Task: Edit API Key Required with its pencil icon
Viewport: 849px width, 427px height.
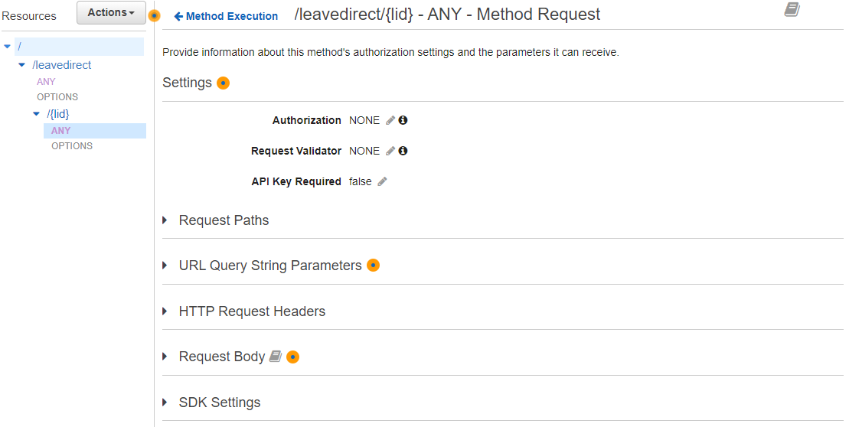Action: [382, 182]
